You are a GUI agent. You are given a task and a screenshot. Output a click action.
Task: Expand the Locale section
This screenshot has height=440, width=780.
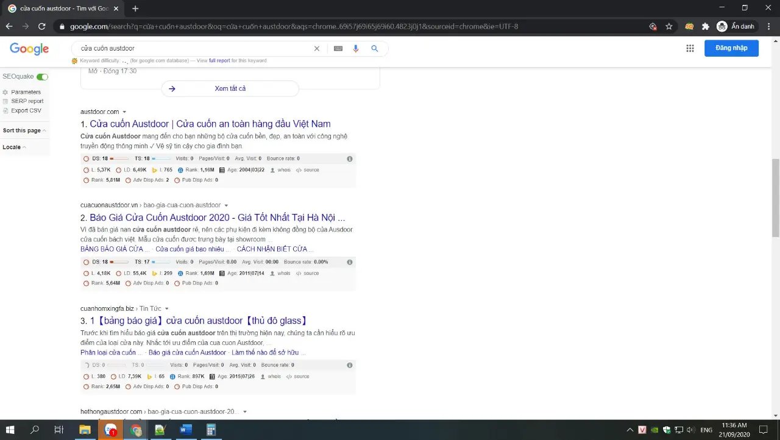click(14, 147)
